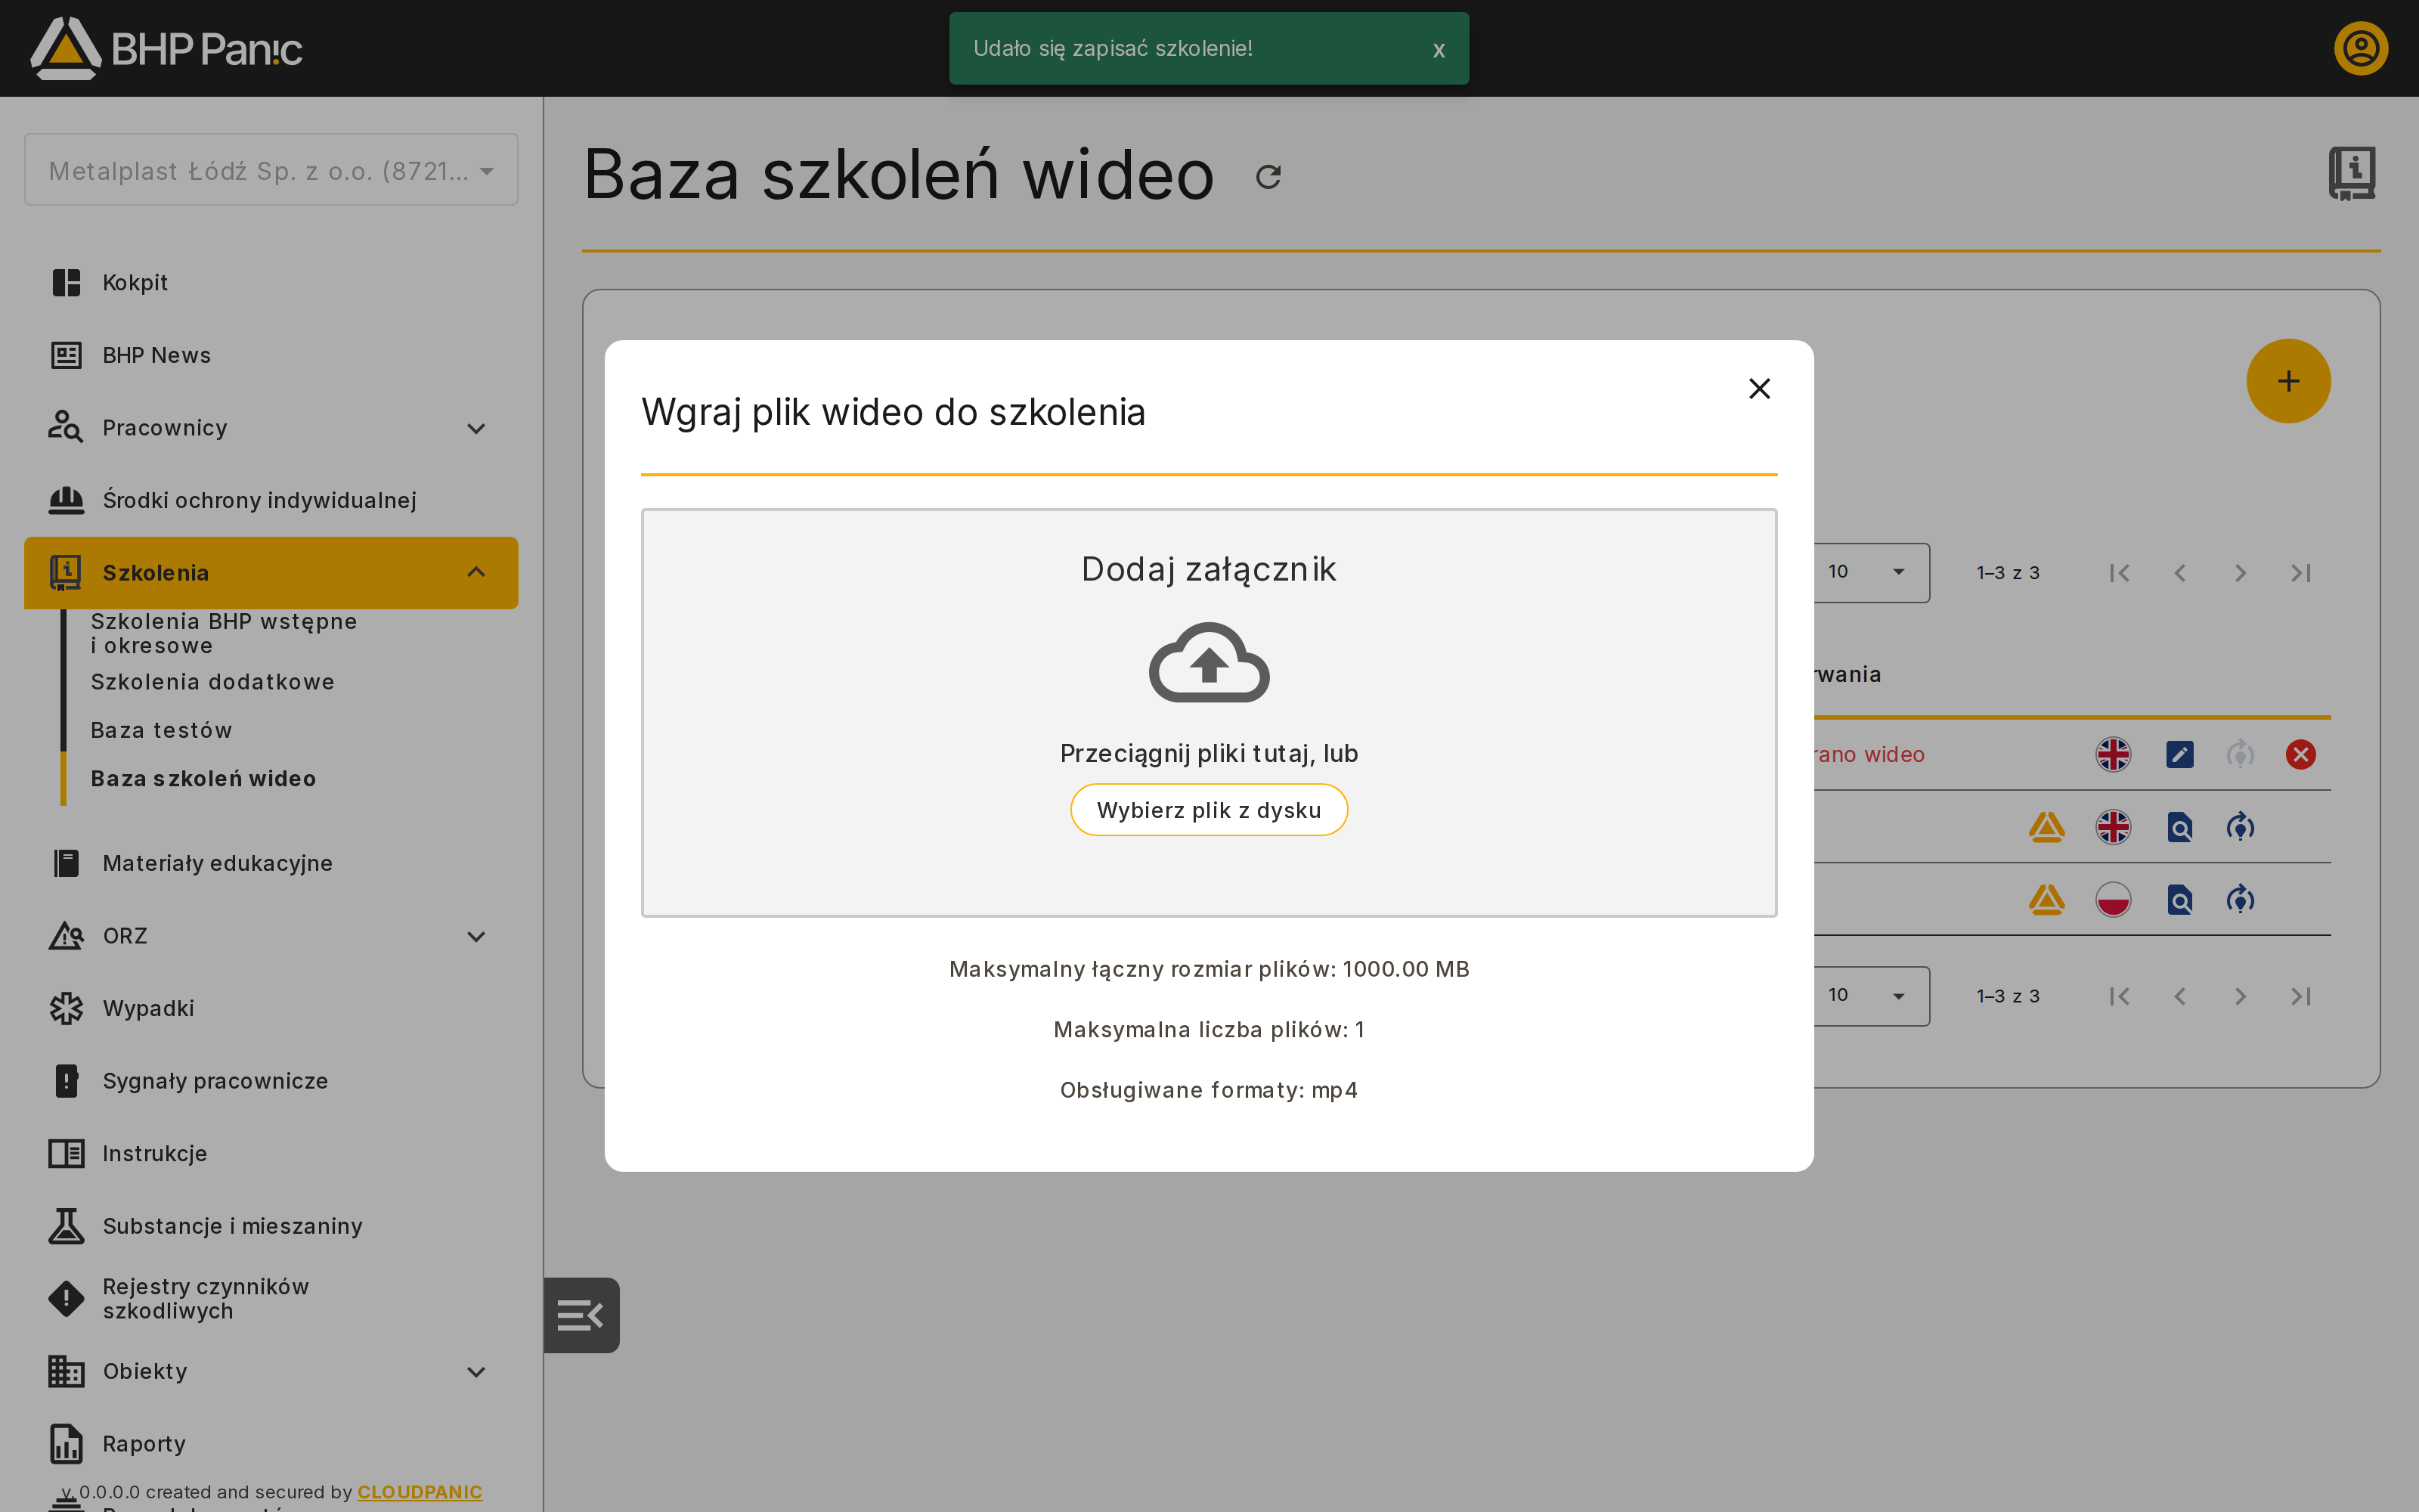The height and width of the screenshot is (1512, 2419).
Task: Go to last page in top pagination
Action: 2300,573
